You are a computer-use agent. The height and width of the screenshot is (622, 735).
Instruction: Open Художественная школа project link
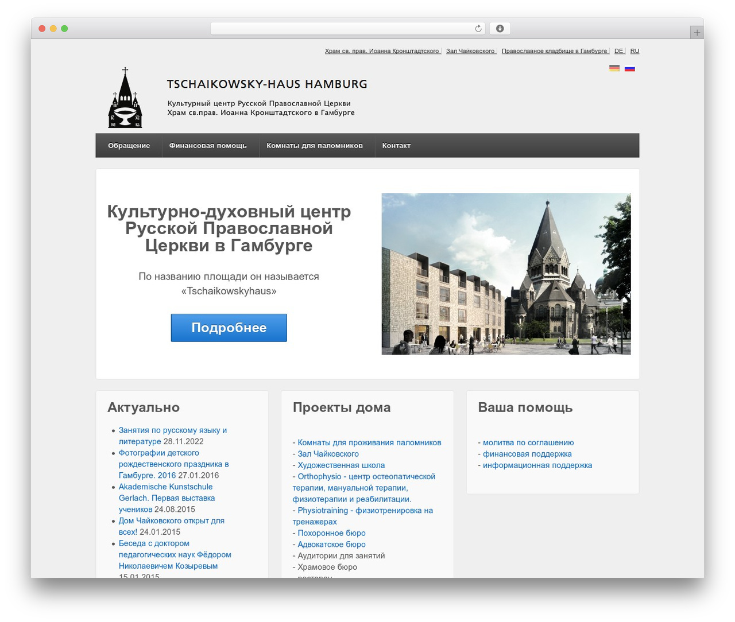tap(341, 465)
